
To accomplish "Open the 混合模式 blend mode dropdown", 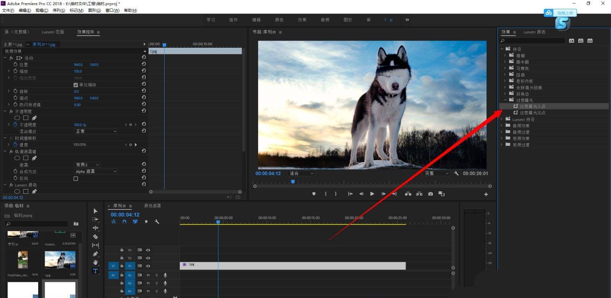I will [x=95, y=131].
